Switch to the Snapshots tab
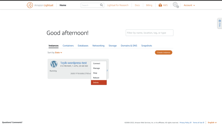Image resolution: width=222 pixels, height=125 pixels. point(147,46)
